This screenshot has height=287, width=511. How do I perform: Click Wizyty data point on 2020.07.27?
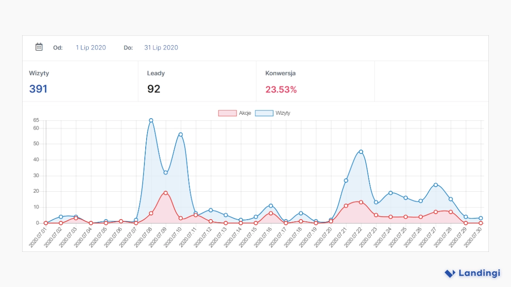tap(435, 185)
